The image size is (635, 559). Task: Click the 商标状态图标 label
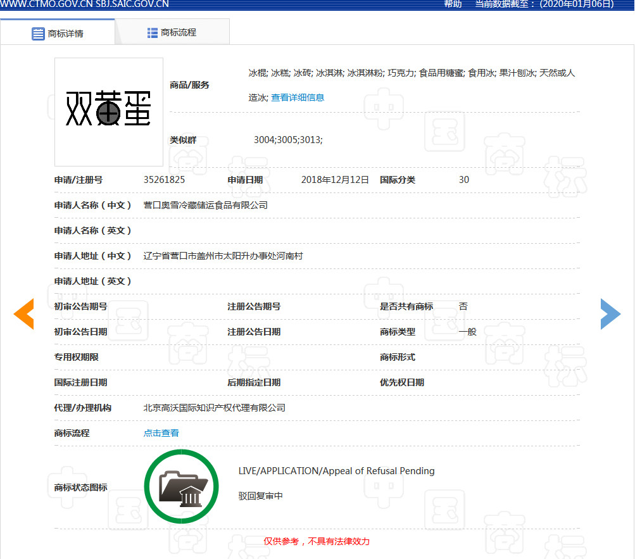pos(80,487)
